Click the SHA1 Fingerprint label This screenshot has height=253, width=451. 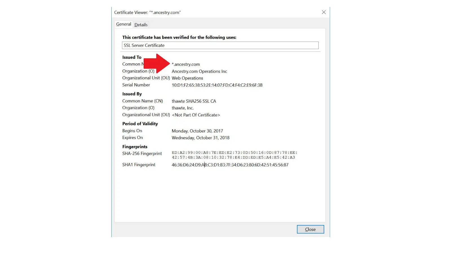pyautogui.click(x=139, y=165)
